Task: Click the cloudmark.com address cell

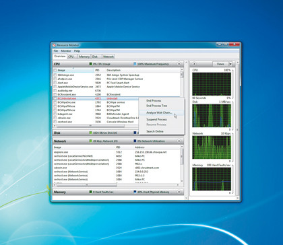Action: point(147,168)
